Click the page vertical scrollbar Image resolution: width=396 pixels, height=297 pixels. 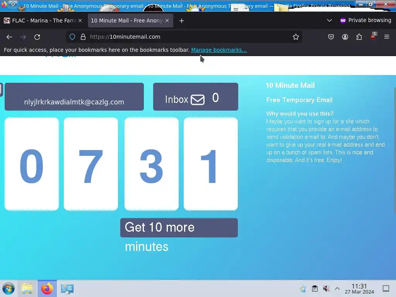point(395,152)
